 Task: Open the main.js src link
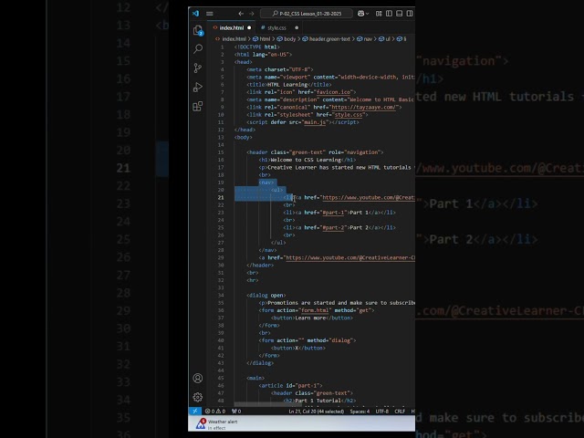[x=315, y=122]
